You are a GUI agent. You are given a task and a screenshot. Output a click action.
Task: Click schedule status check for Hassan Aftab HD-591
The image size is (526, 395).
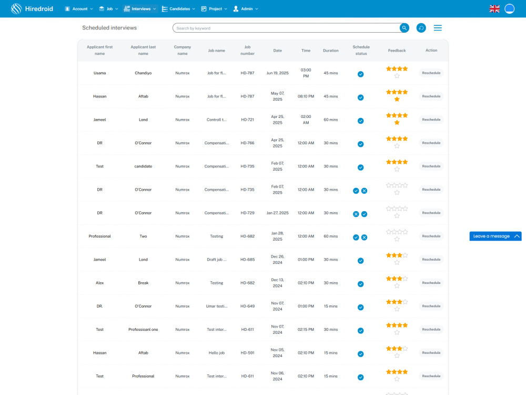pyautogui.click(x=361, y=354)
